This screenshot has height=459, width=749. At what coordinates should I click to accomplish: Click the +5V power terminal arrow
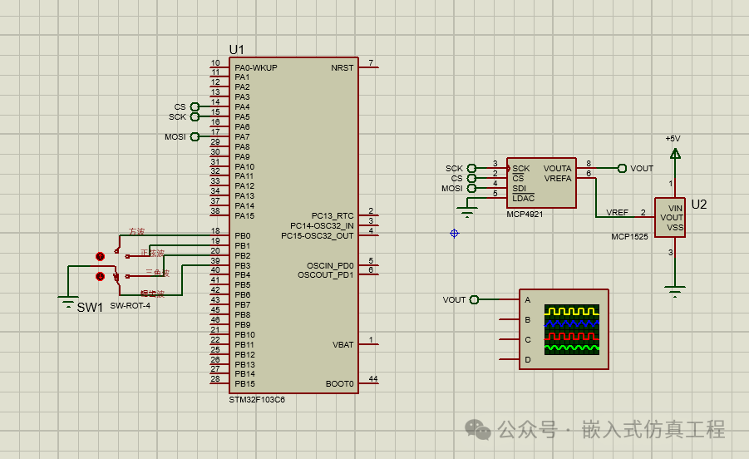click(x=675, y=154)
